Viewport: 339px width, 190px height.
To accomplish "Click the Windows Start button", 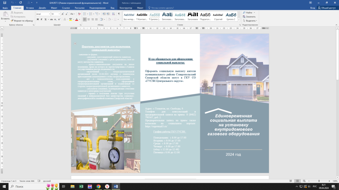I will point(4,186).
